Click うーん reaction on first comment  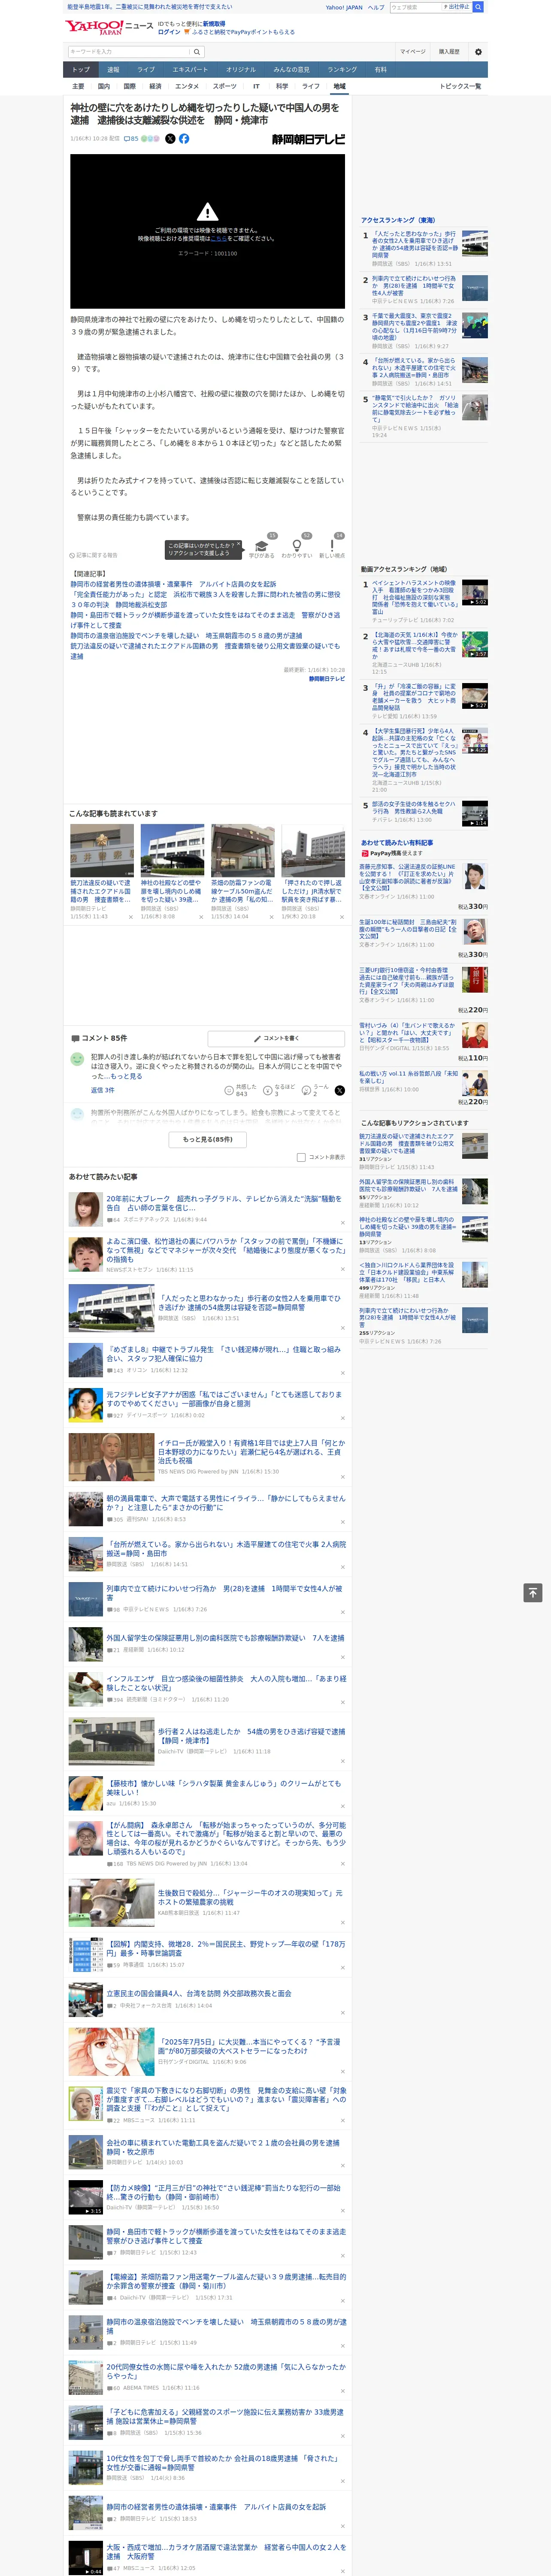(x=306, y=1090)
